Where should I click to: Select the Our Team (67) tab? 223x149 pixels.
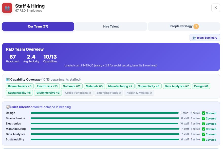pyautogui.click(x=38, y=27)
